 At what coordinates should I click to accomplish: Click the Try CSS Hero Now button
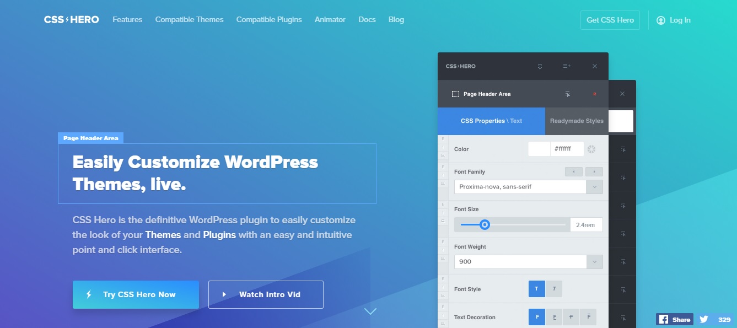click(x=136, y=294)
